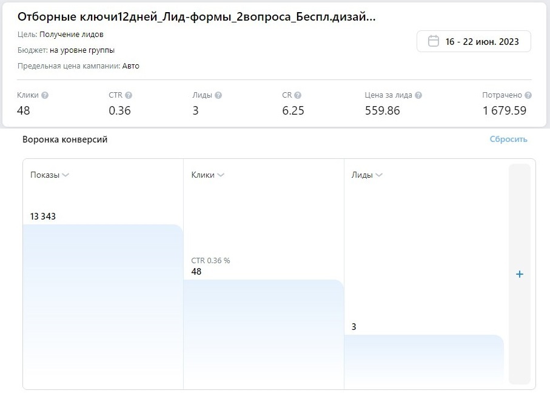Viewport: 550px width, 393px height.
Task: Select the 1 679.59 spent value
Action: pyautogui.click(x=505, y=111)
